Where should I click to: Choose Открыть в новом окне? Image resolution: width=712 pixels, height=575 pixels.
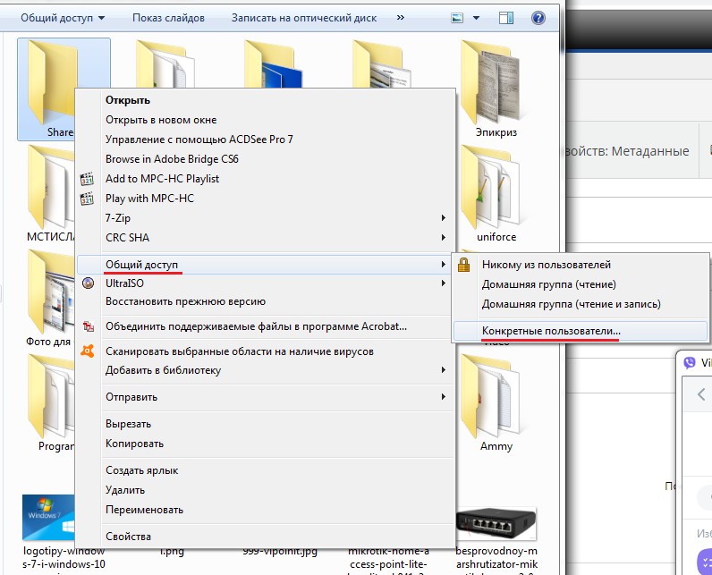(265, 120)
